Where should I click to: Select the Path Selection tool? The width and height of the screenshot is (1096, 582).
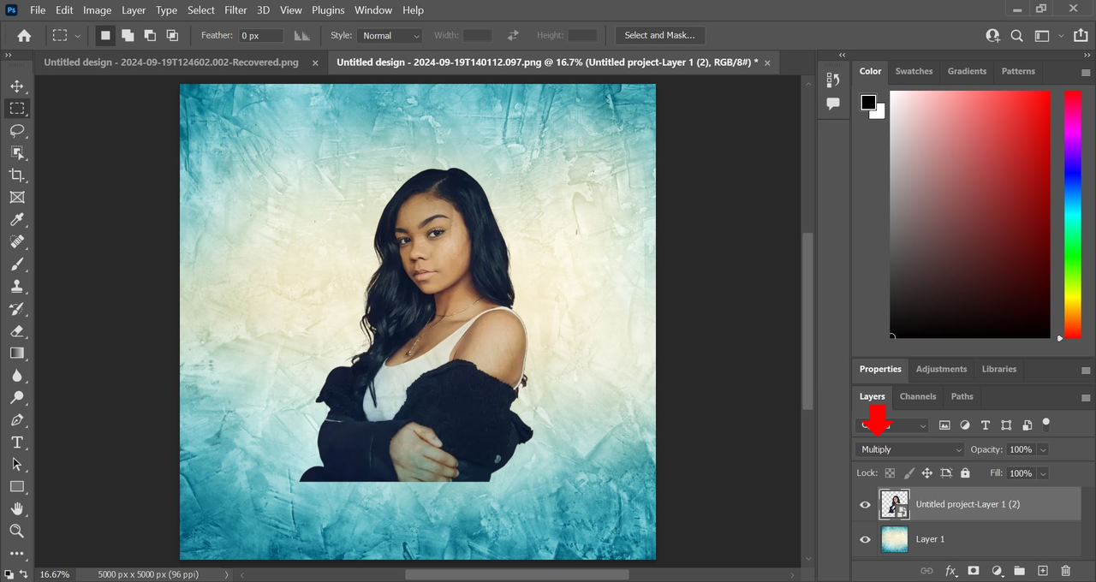point(16,465)
